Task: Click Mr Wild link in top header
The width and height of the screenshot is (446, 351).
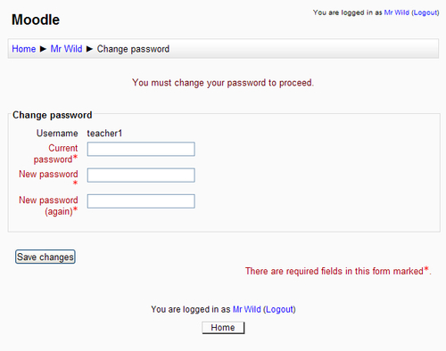Action: coord(397,12)
